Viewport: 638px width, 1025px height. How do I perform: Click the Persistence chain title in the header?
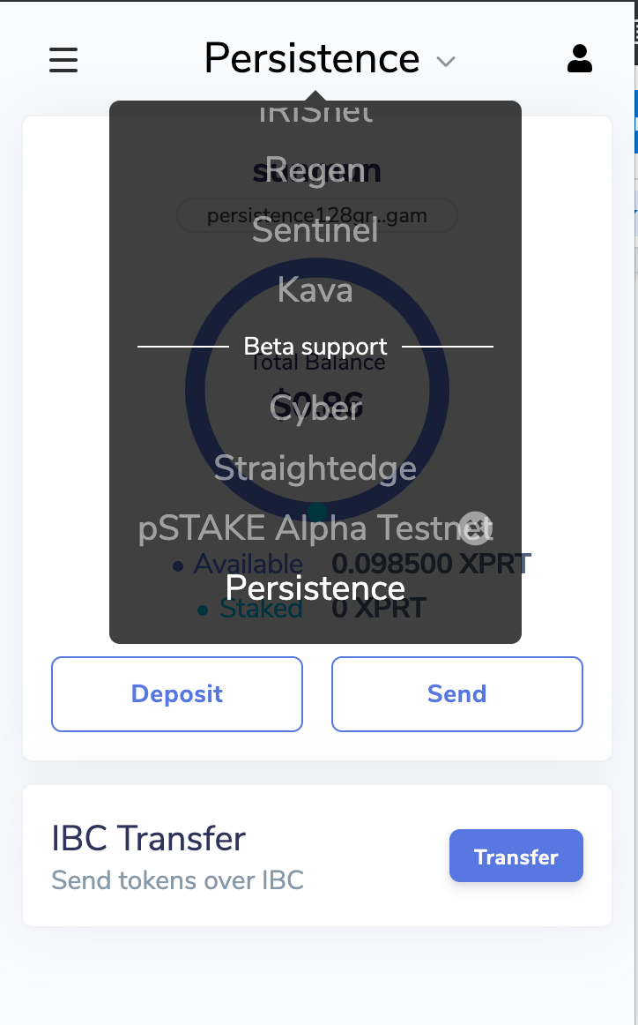pyautogui.click(x=312, y=58)
